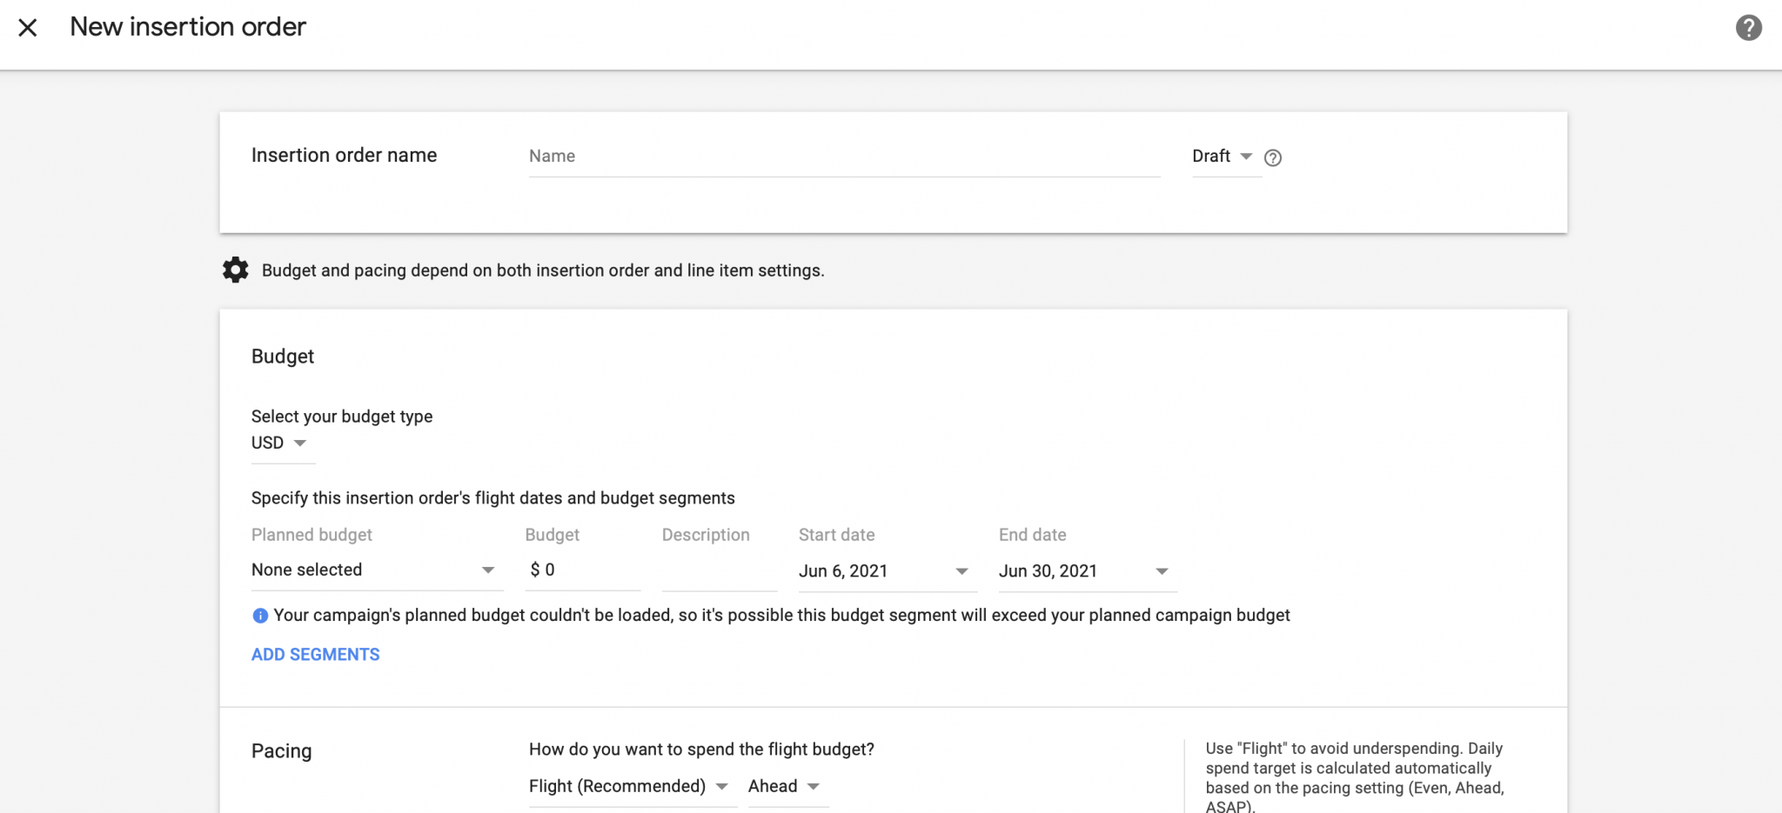Open the Ahead pacing rate dropdown
This screenshot has width=1782, height=813.
click(x=783, y=785)
